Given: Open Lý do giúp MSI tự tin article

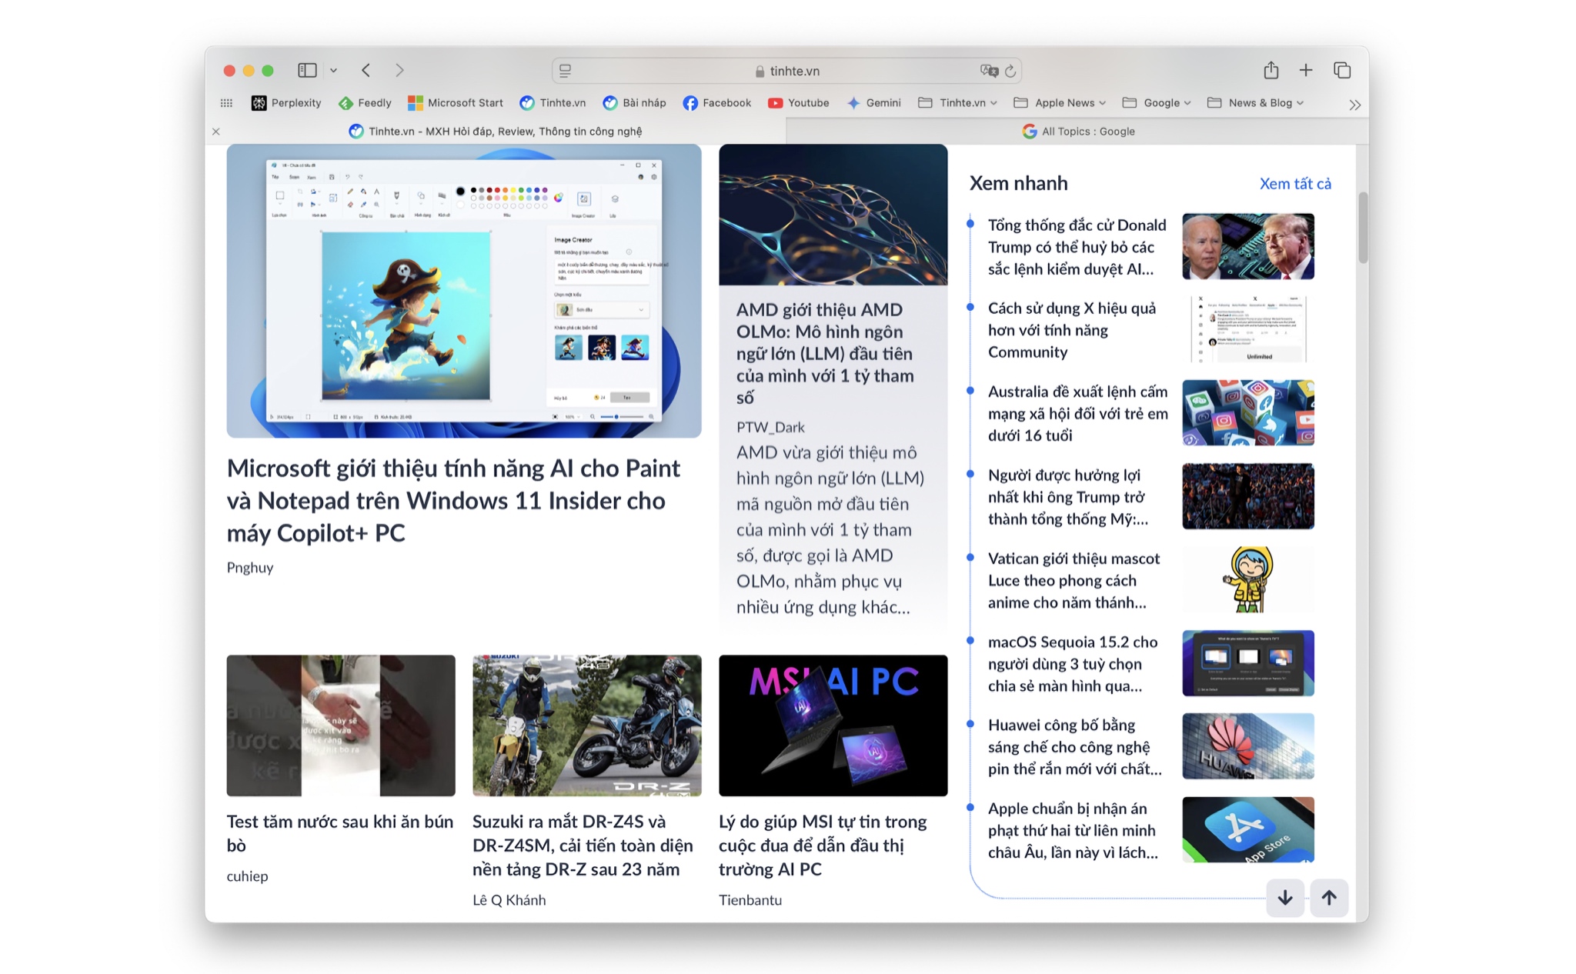Looking at the screenshot, I should tap(823, 846).
